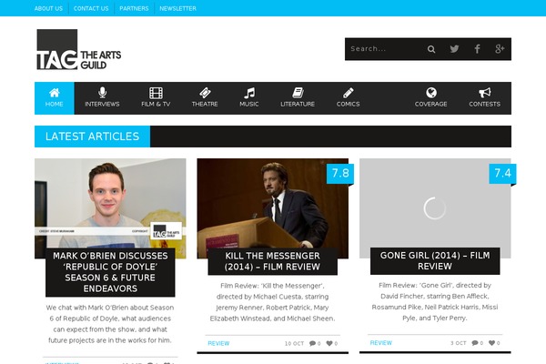Viewport: 546px width, 364px height.
Task: Click the 7.4 rating badge
Action: click(x=503, y=174)
